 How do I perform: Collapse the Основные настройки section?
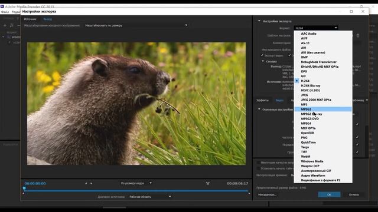(x=259, y=110)
